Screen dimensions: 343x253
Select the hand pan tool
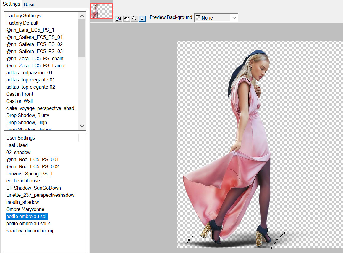coord(127,19)
